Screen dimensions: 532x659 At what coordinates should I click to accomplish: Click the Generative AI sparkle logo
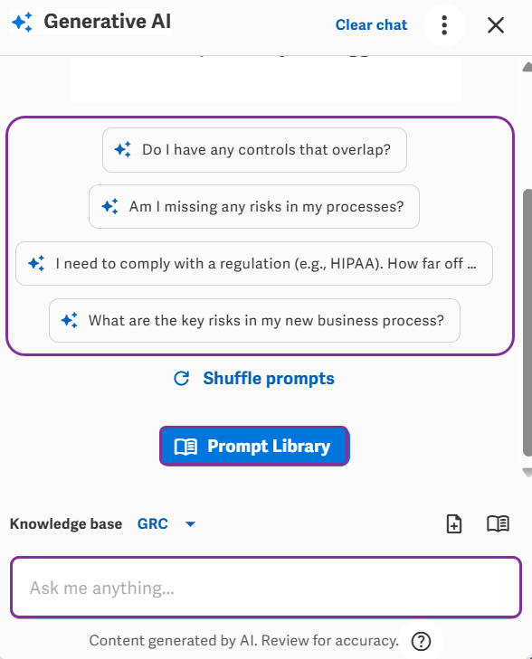22,22
